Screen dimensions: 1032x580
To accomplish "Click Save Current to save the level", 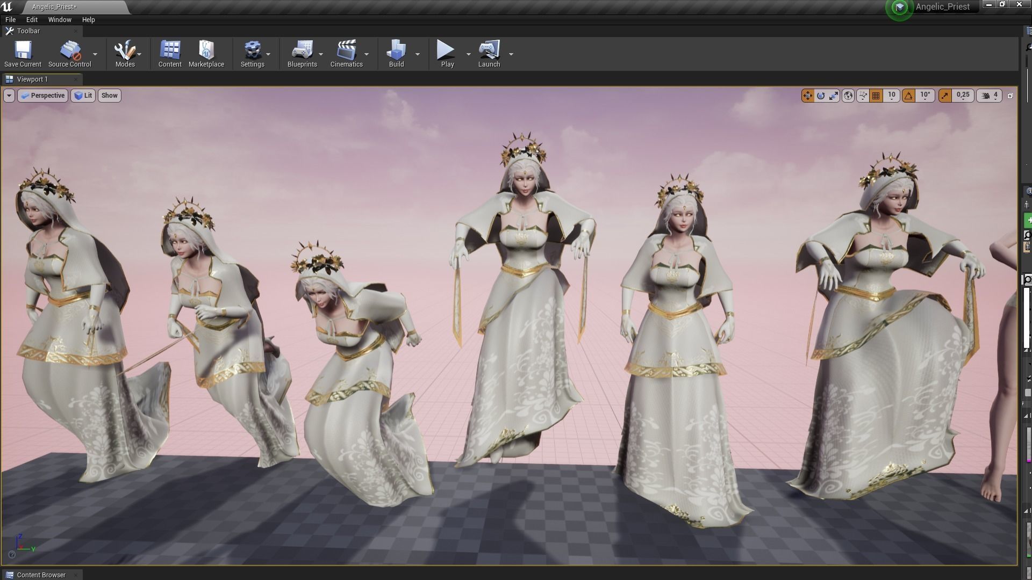I will 23,54.
